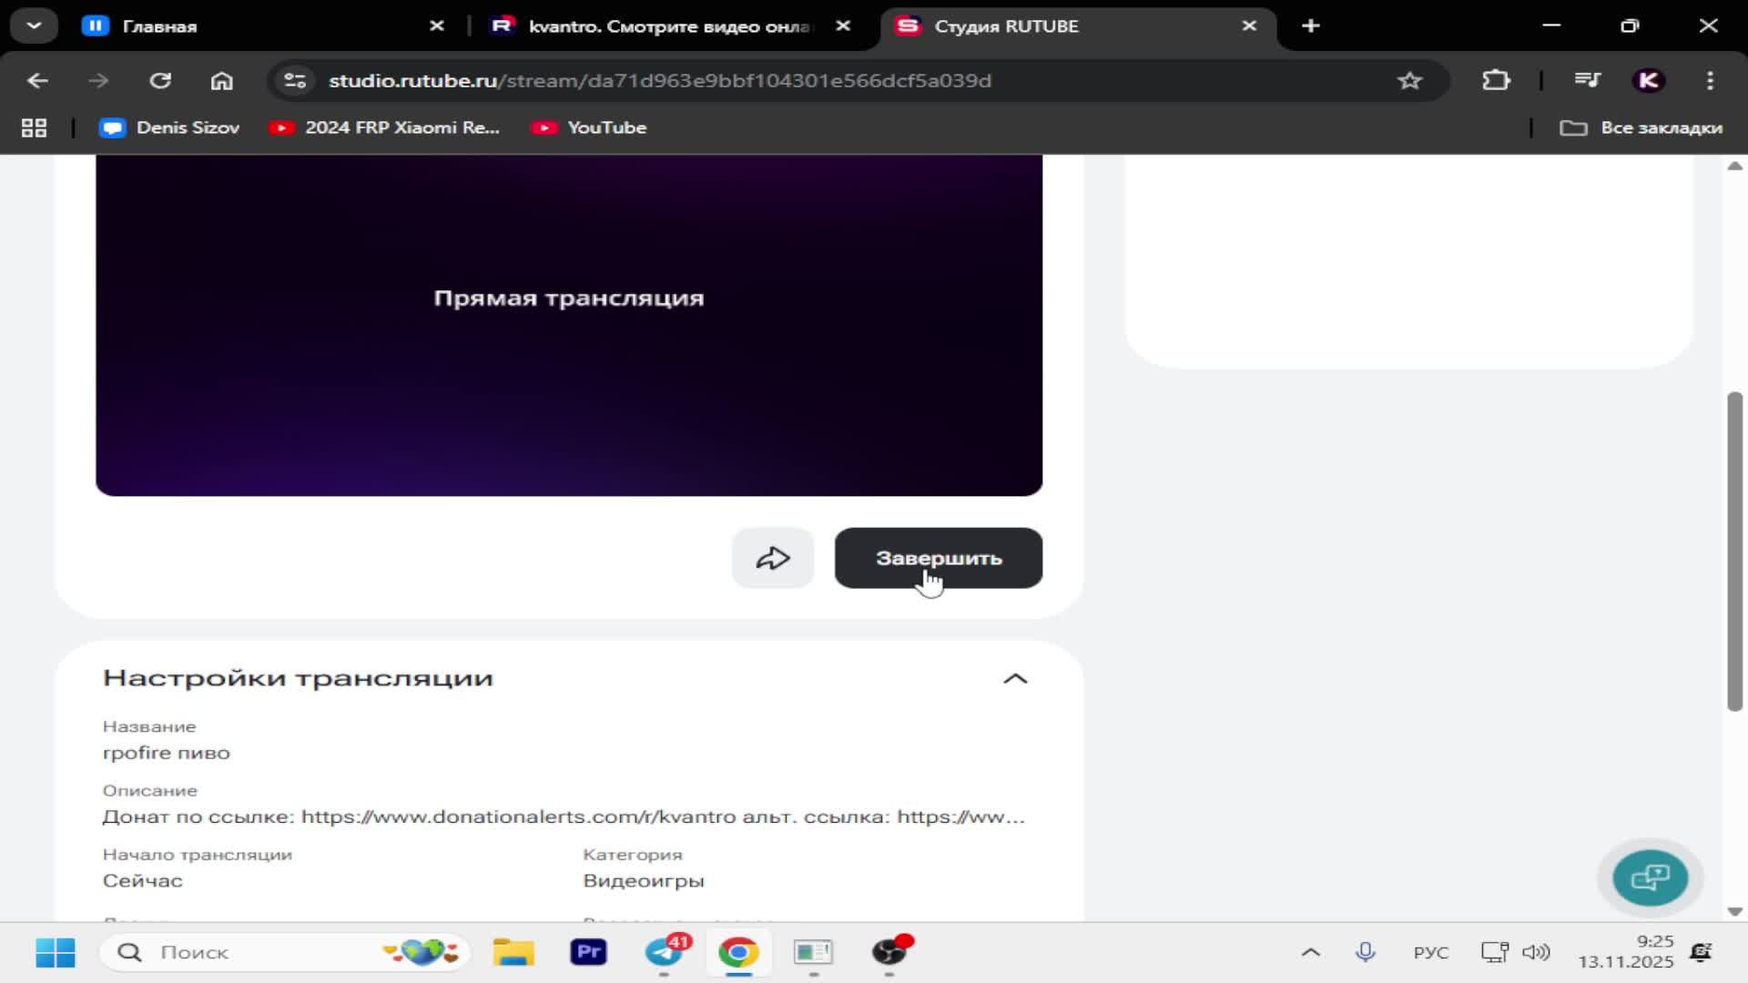Open the support chat bubble icon
1748x983 pixels.
(1650, 878)
